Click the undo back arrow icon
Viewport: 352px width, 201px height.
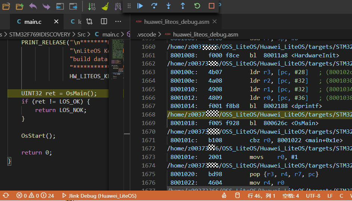(33, 6)
